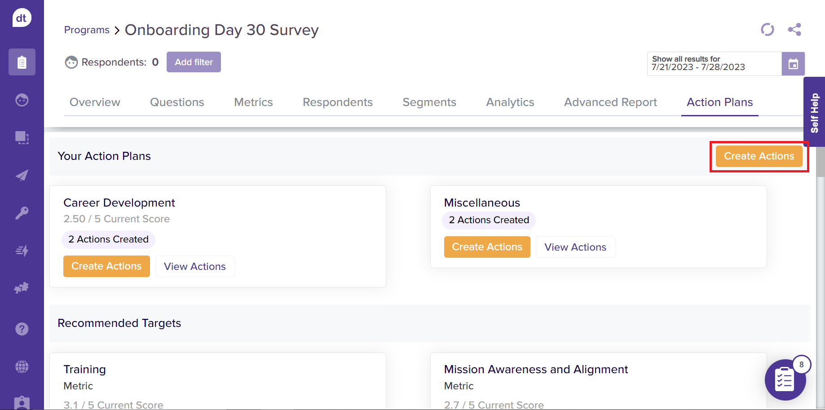Click the Add filter button
Viewport: 825px width, 410px height.
click(194, 62)
